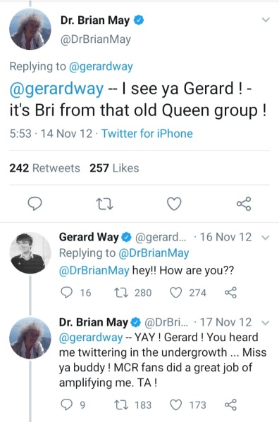Share the 'twittering in the undergrowth' tweet
The image size is (279, 422).
click(231, 405)
